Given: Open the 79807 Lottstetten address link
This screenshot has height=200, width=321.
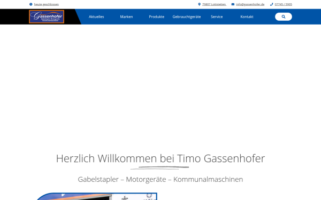Looking at the screenshot, I should click(214, 4).
